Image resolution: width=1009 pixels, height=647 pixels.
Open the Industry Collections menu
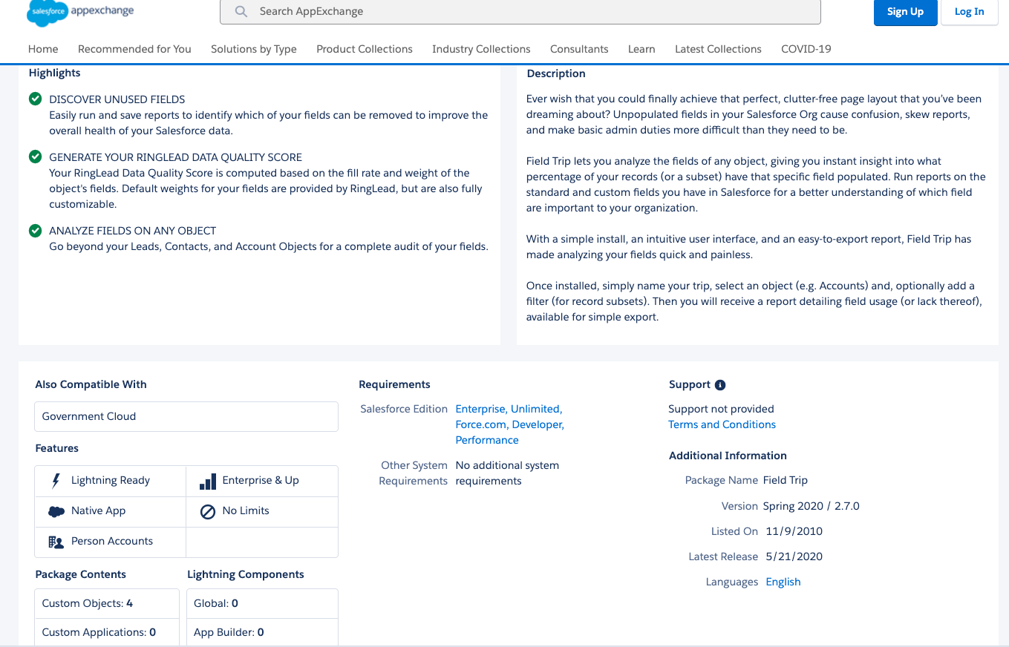(481, 49)
